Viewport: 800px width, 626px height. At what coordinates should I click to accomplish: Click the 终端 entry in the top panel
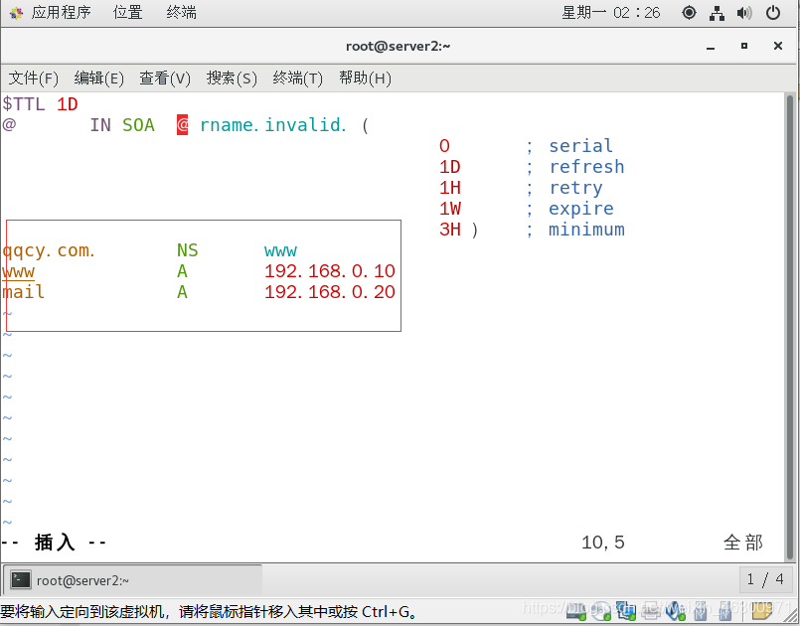[x=181, y=12]
